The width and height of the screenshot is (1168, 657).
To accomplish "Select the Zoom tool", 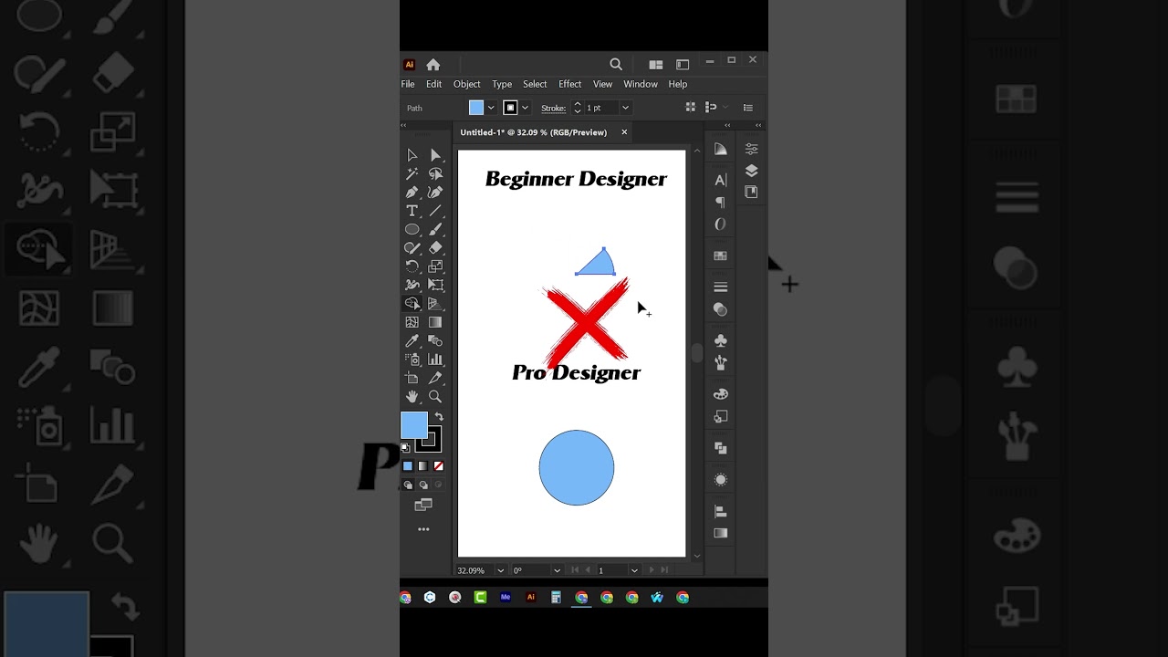I will click(435, 396).
